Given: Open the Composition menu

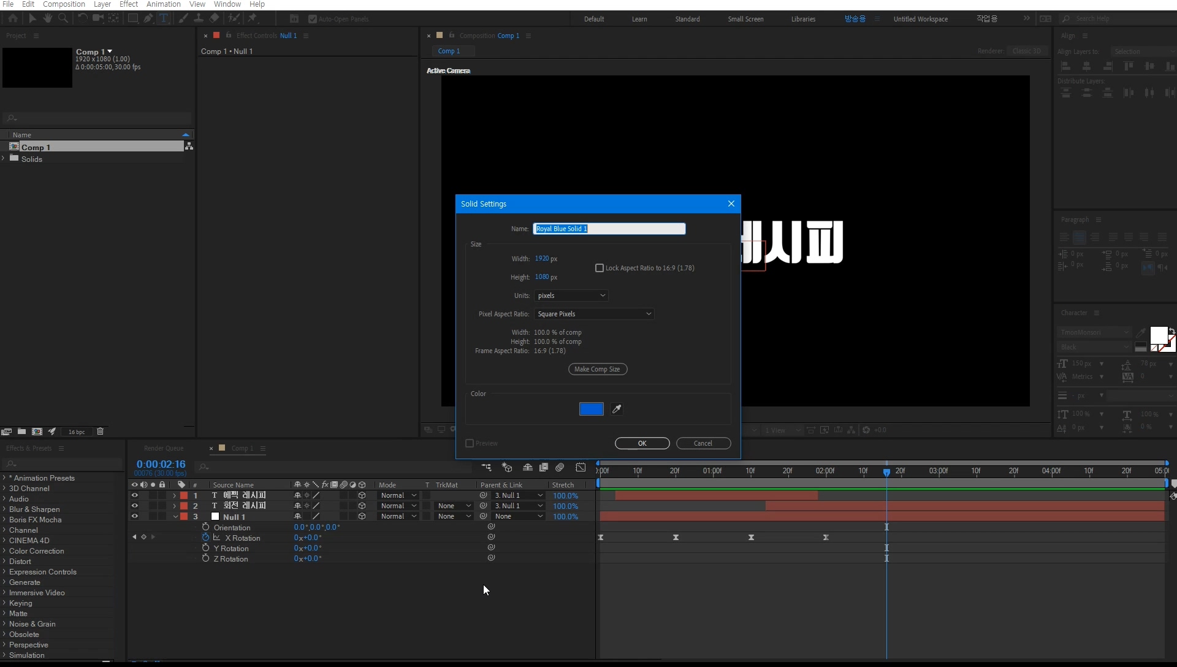Looking at the screenshot, I should click(x=64, y=4).
